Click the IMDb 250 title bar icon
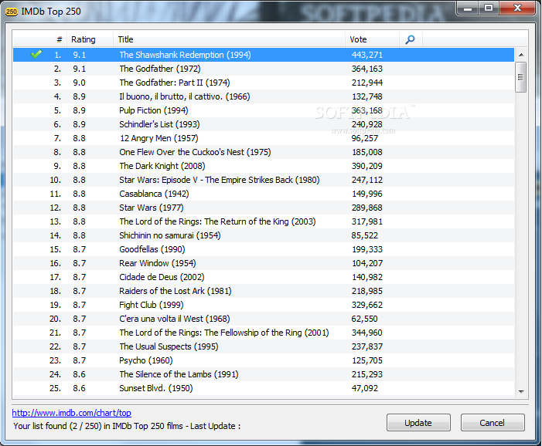The image size is (542, 446). pyautogui.click(x=12, y=12)
